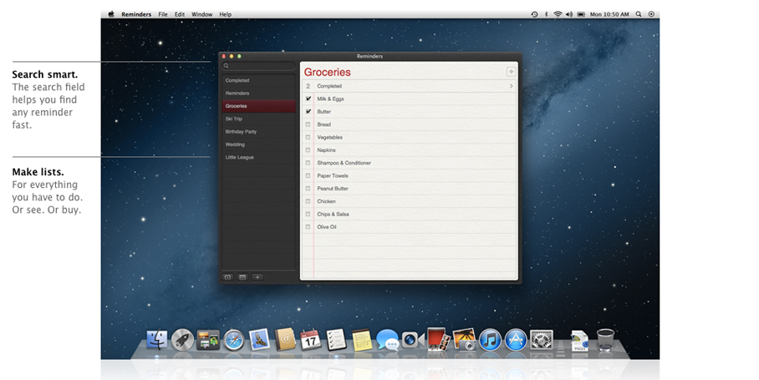Add a new list with the sidebar plus button
Screen dimensions: 759x380
click(257, 277)
